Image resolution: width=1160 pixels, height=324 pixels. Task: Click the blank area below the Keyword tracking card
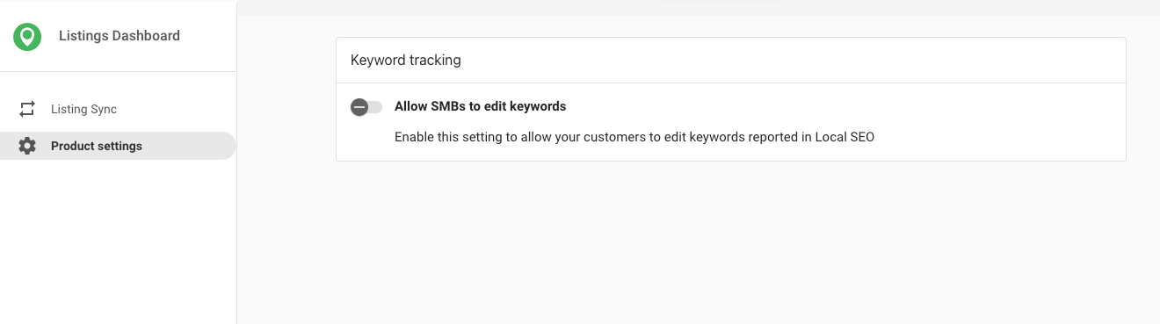point(731,241)
